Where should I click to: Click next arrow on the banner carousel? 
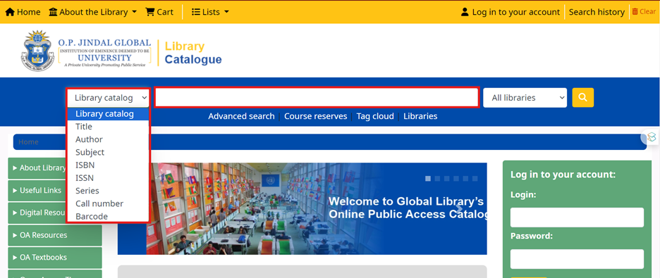pos(459,209)
